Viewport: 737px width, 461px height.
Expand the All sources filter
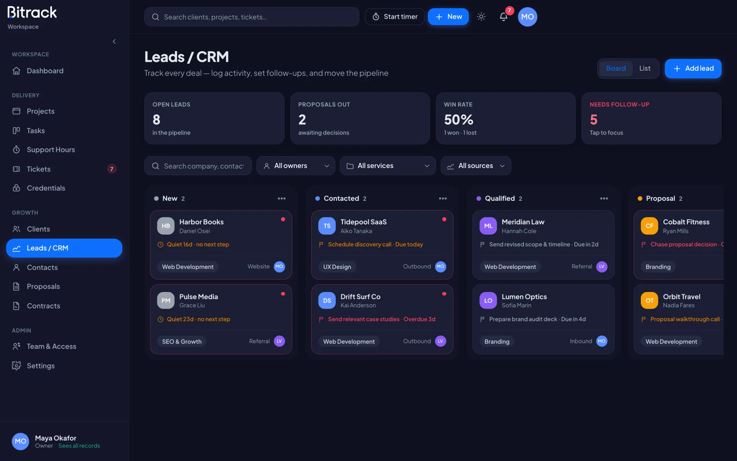(476, 166)
